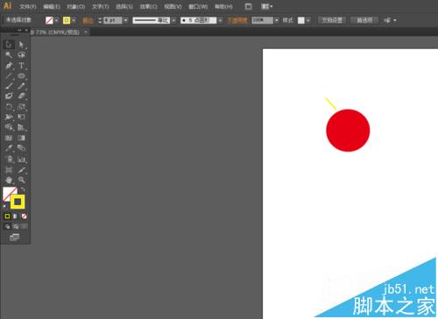The height and width of the screenshot is (319, 438).
Task: Open the fill color dropdown in control bar
Action: click(x=56, y=20)
